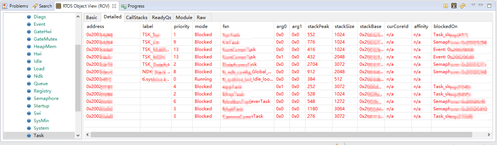Select Ndk module in the tree
This screenshot has height=145, width=497.
point(38,76)
